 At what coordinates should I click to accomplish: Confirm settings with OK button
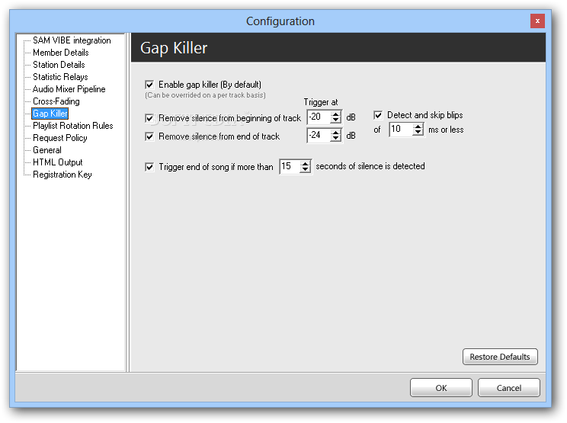[441, 388]
